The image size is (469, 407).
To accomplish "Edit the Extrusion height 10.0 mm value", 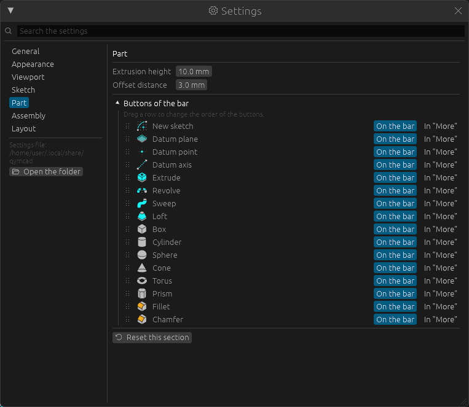I will 194,71.
